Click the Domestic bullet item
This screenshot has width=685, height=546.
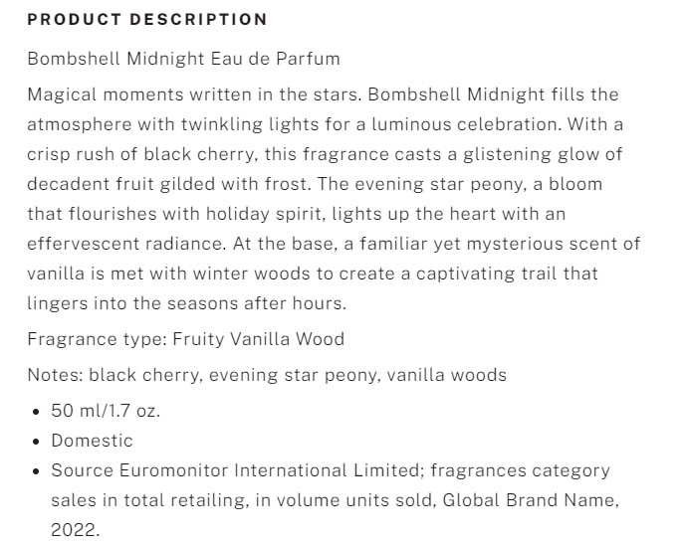coord(92,441)
